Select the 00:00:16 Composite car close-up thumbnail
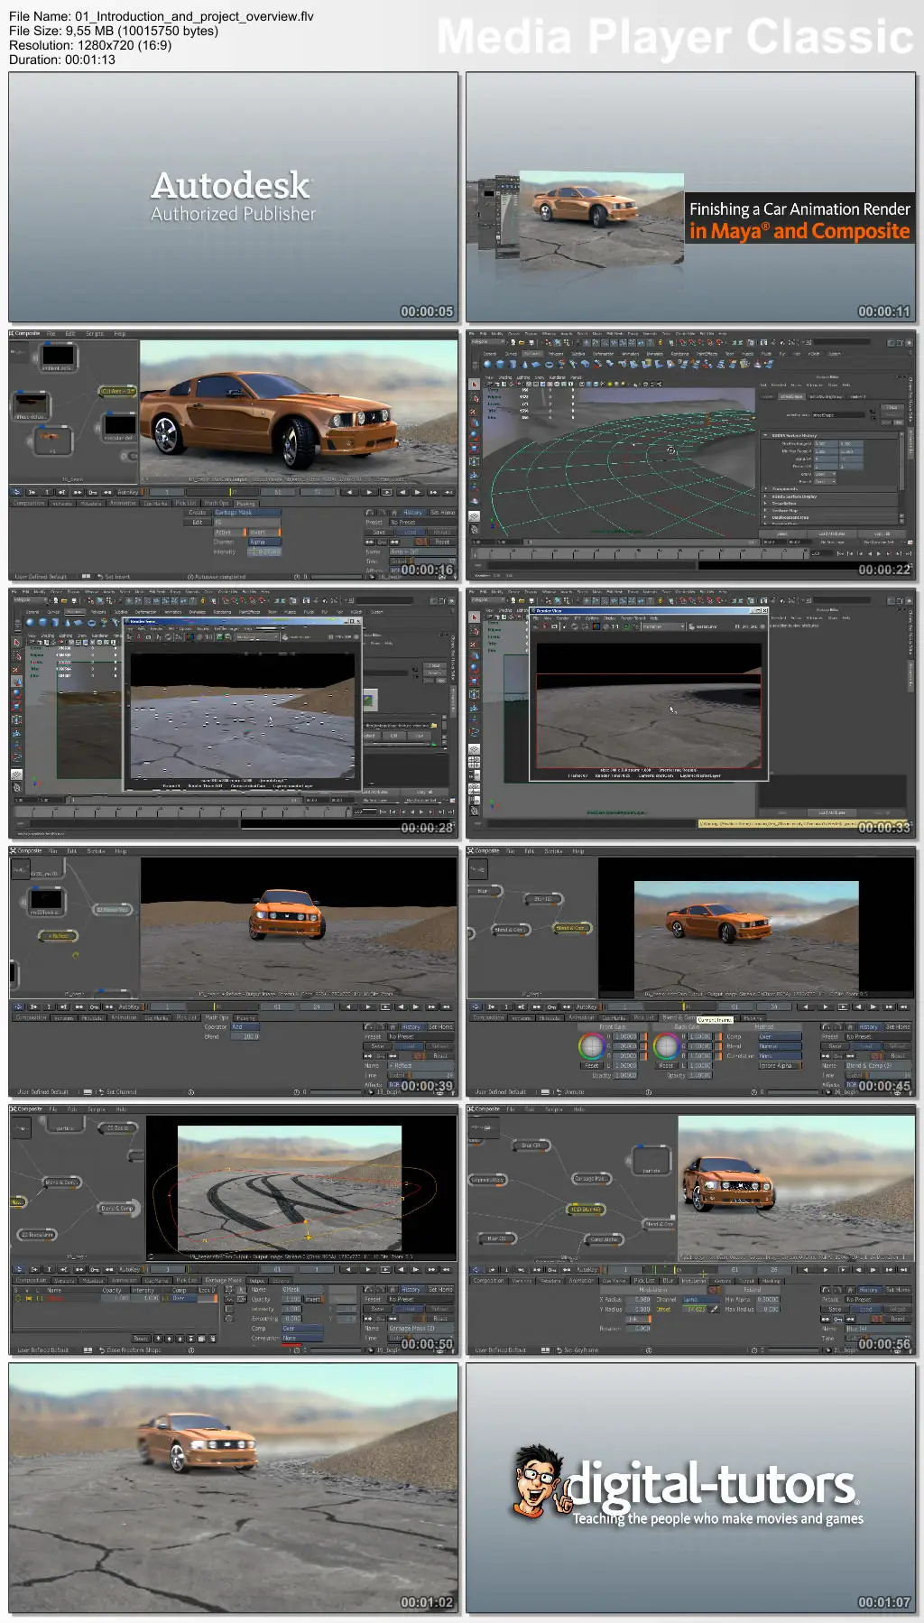The width and height of the screenshot is (924, 1623). (x=234, y=455)
